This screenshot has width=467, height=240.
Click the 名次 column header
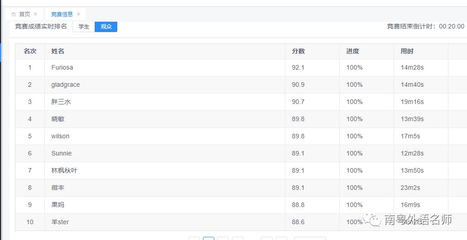pyautogui.click(x=30, y=51)
